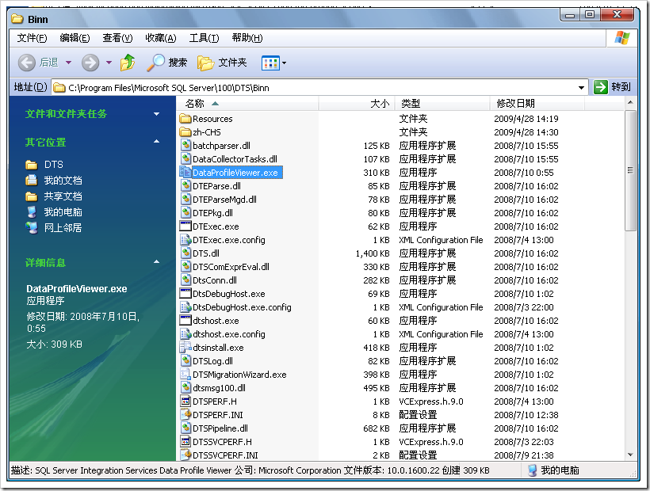The height and width of the screenshot is (491, 650).
Task: Sort by the 大小 column header
Action: pyautogui.click(x=357, y=104)
